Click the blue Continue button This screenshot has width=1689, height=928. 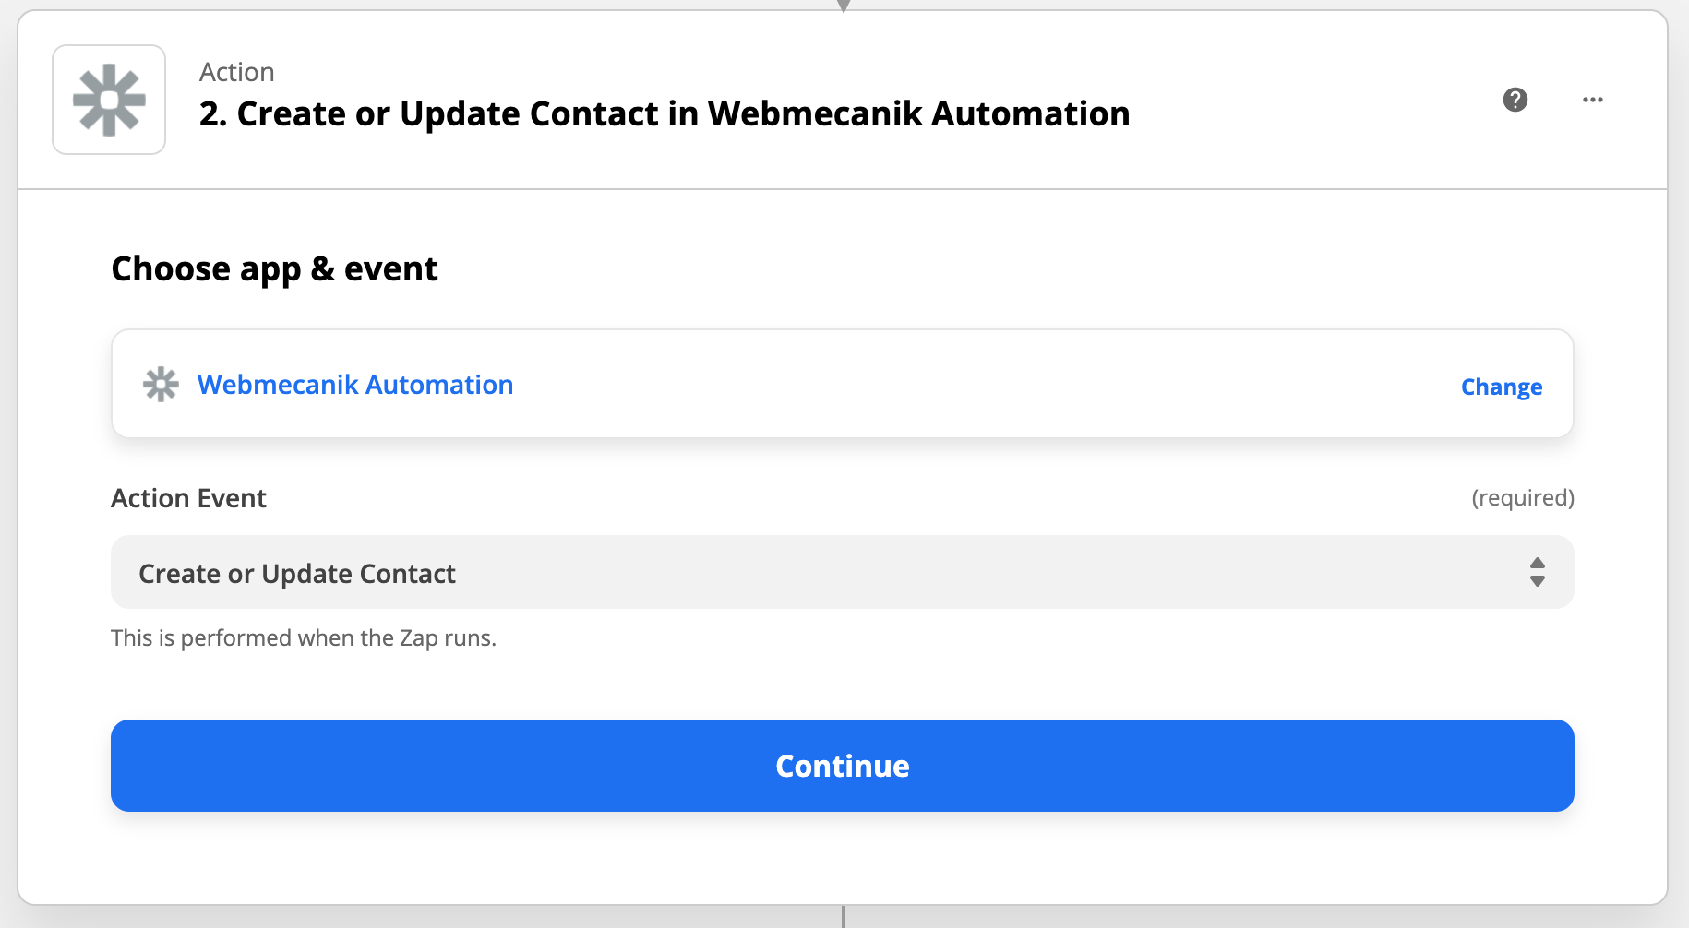pyautogui.click(x=842, y=766)
